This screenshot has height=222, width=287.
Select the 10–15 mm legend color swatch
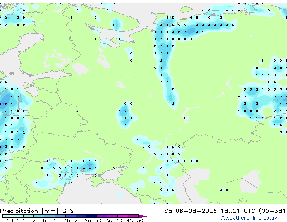pyautogui.click(x=60, y=216)
